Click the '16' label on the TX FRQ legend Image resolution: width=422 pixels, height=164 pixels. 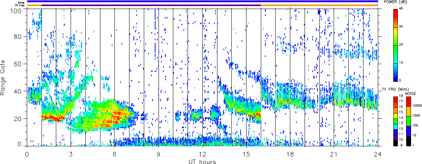401,107
